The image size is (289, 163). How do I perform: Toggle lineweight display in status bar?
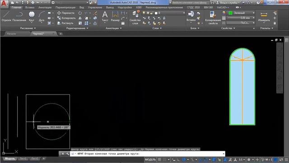click(214, 159)
